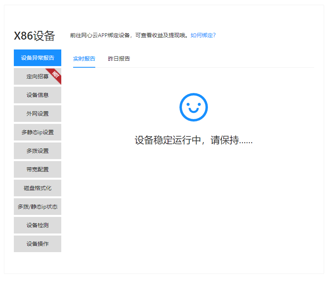View 多拨/静态ip状态 page
Viewport: 334px width, 283px height.
pos(38,207)
